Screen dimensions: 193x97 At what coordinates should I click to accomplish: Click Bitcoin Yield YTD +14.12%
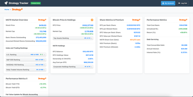pos(43,84)
